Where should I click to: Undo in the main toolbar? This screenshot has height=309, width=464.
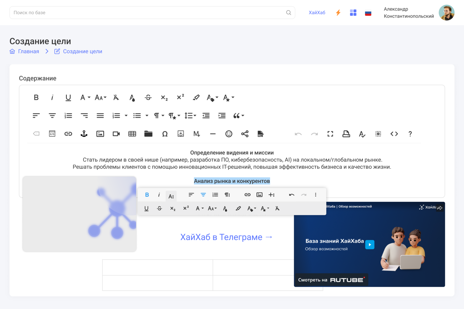coord(298,134)
